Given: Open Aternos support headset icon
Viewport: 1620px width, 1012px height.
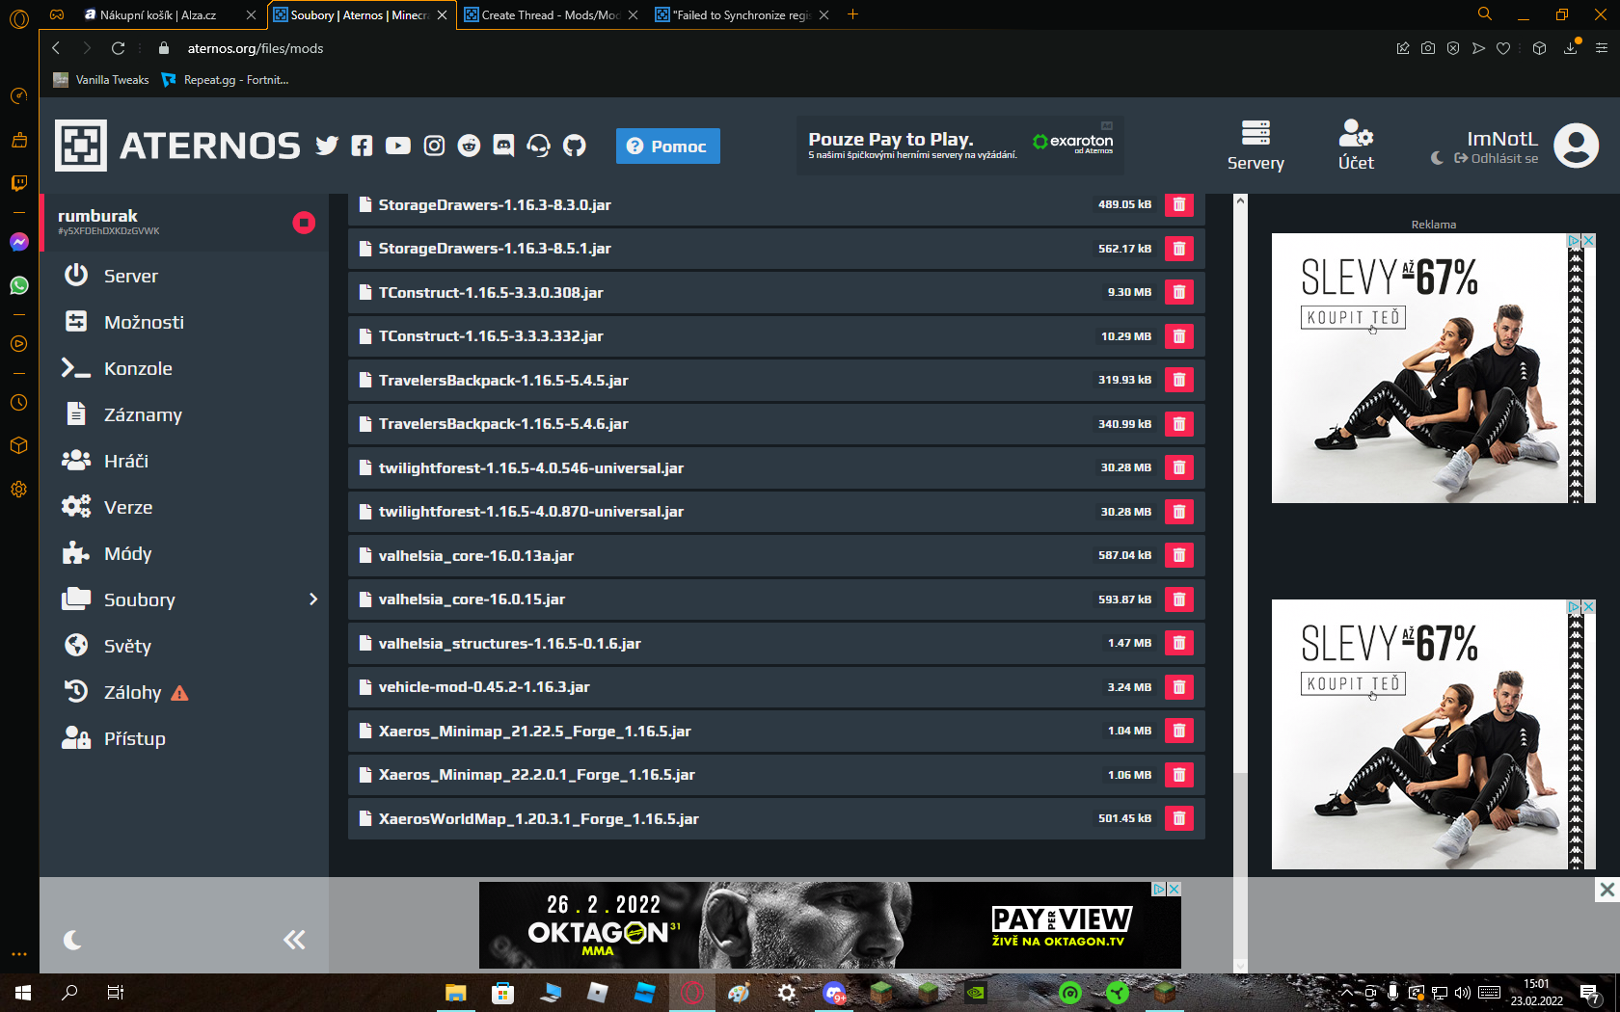Looking at the screenshot, I should [539, 146].
